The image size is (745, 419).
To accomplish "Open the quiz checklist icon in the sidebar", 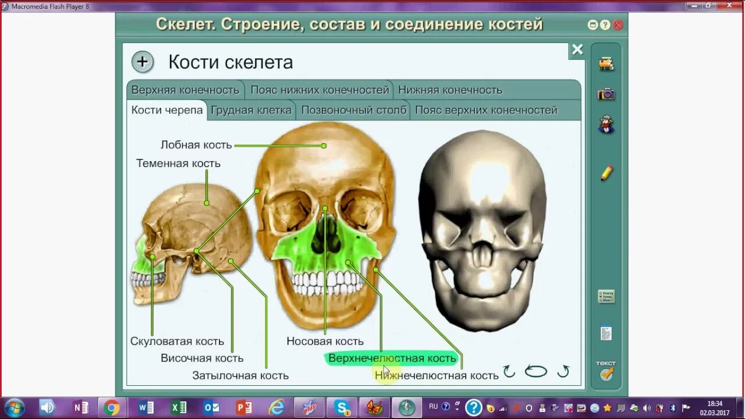I will [x=606, y=296].
